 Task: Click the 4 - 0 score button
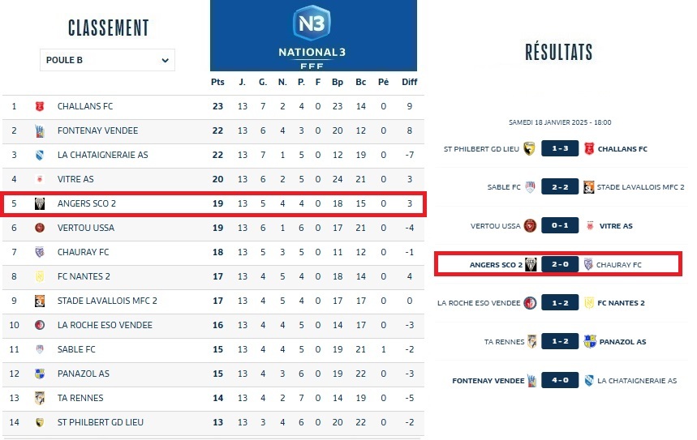[559, 380]
